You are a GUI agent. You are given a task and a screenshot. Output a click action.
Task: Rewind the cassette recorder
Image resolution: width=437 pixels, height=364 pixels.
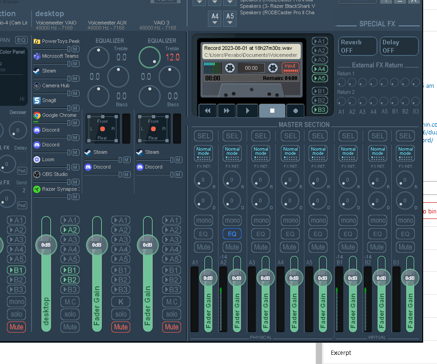tap(207, 111)
